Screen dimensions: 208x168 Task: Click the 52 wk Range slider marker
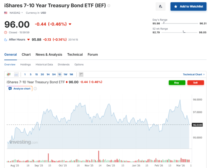[184, 32]
